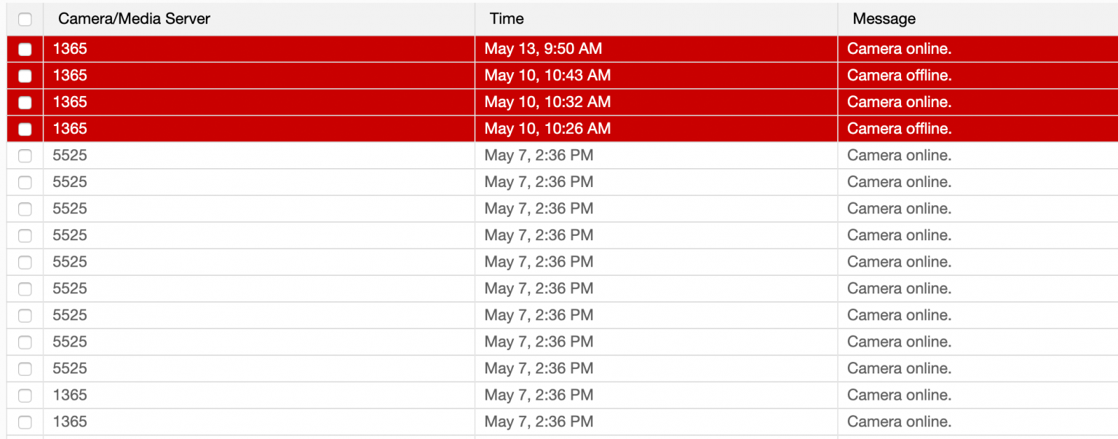Click the Time column header

pos(507,19)
